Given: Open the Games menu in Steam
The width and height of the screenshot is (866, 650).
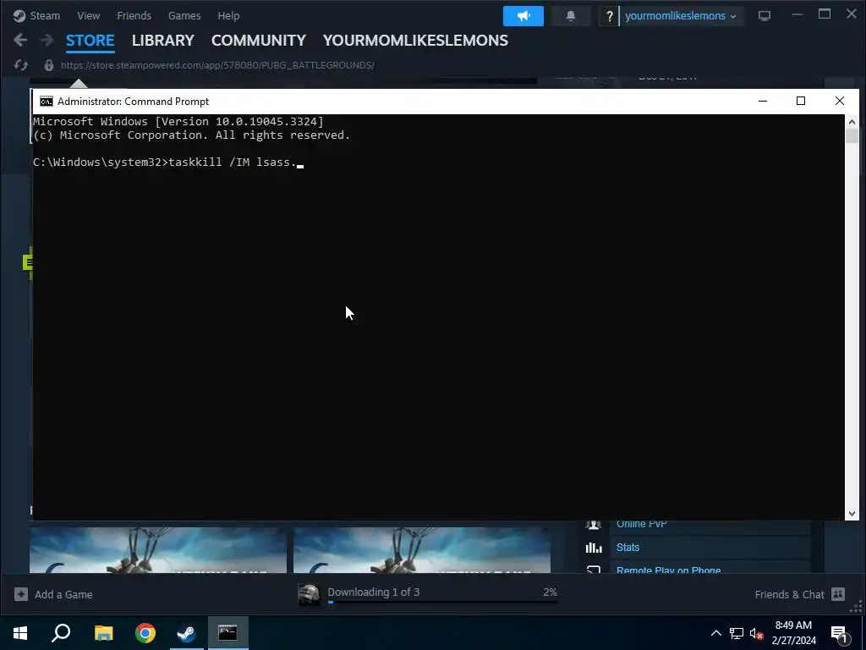Looking at the screenshot, I should click(x=184, y=15).
